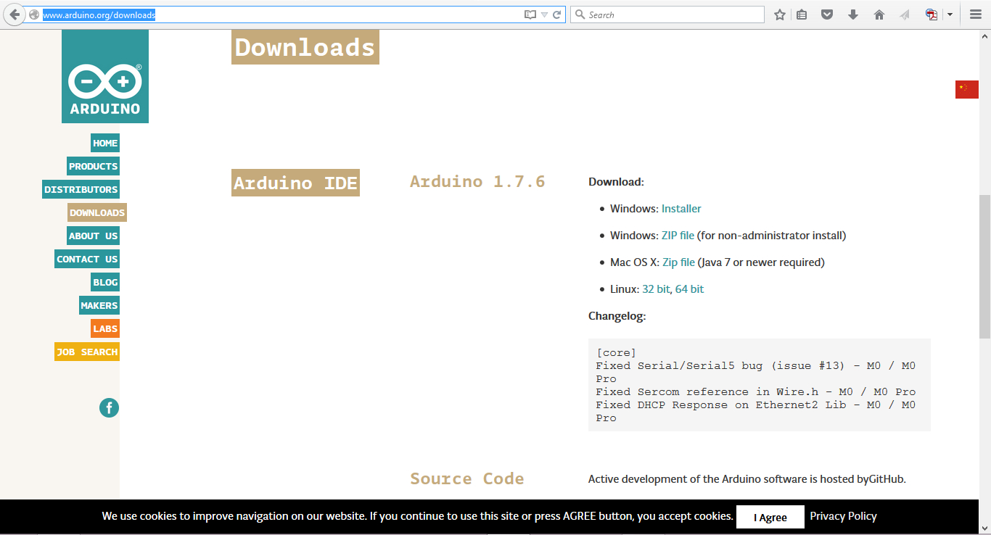Image resolution: width=991 pixels, height=535 pixels.
Task: Select DOWNLOADS menu item
Action: [x=97, y=212]
